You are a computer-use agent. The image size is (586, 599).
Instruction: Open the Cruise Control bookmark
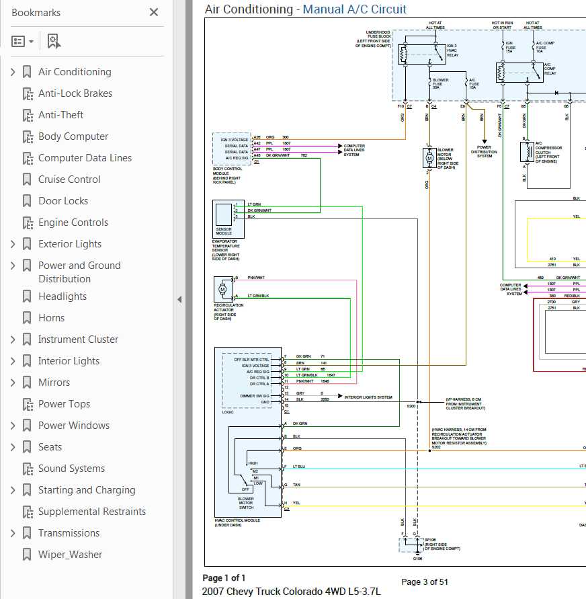point(69,179)
